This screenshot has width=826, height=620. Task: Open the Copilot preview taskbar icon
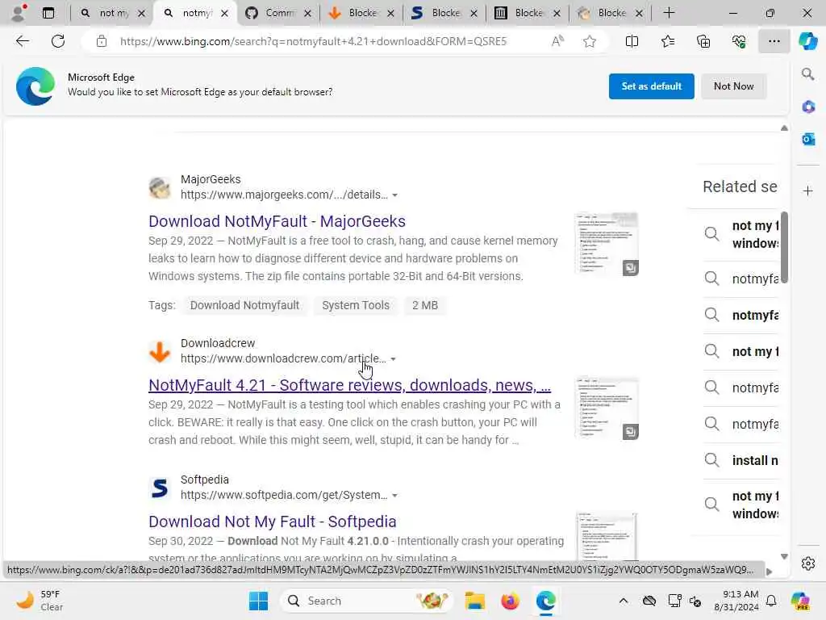[800, 601]
